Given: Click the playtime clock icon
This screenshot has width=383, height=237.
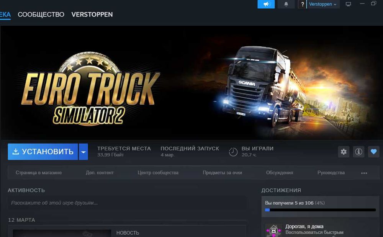Looking at the screenshot, I should tap(233, 152).
